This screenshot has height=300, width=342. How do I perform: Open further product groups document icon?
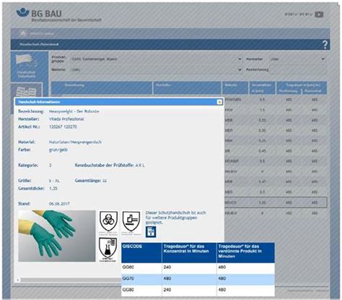(151, 231)
